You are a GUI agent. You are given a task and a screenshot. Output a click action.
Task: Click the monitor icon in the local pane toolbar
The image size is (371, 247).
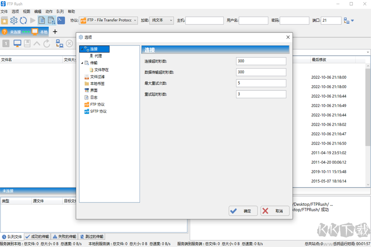(x=17, y=44)
